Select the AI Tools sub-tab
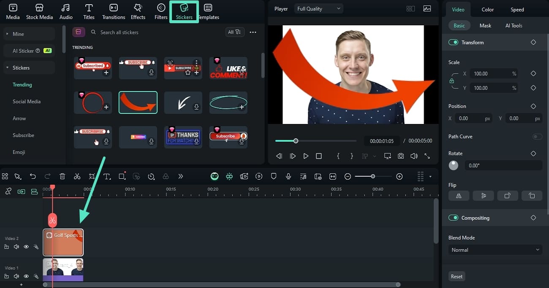The height and width of the screenshot is (288, 549). click(x=514, y=26)
